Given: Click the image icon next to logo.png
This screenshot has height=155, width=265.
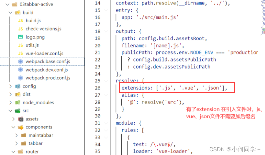Looking at the screenshot, I should click(20, 37).
